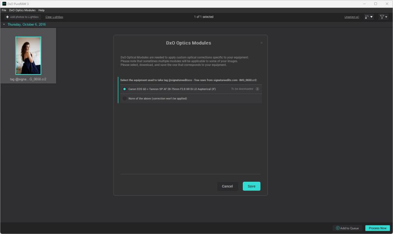Select the None of the above radio option
Image resolution: width=393 pixels, height=234 pixels.
click(125, 99)
